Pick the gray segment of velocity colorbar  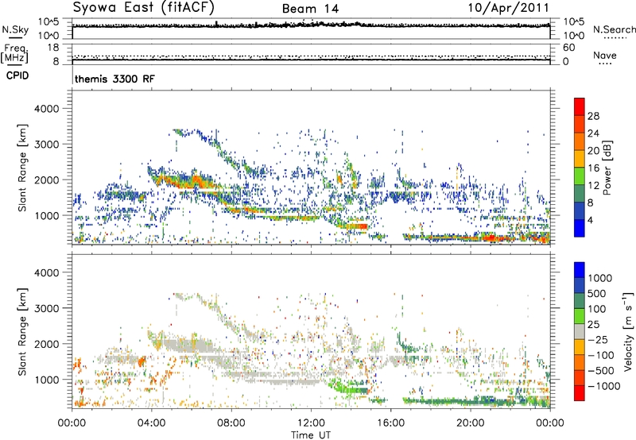[x=580, y=332]
